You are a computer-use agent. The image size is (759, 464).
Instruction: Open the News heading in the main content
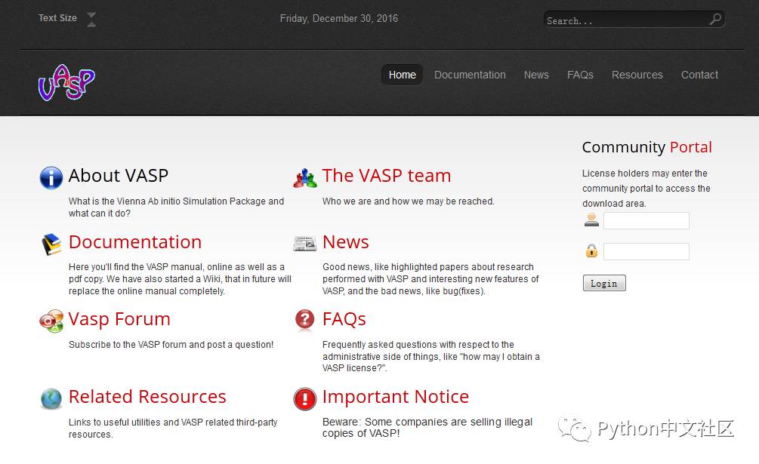(346, 241)
